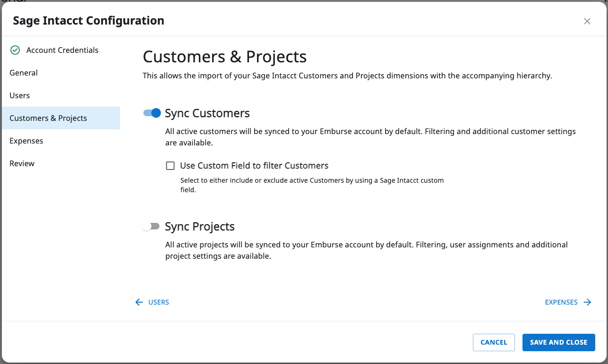Click the right arrow next to EXPENSES

click(587, 302)
